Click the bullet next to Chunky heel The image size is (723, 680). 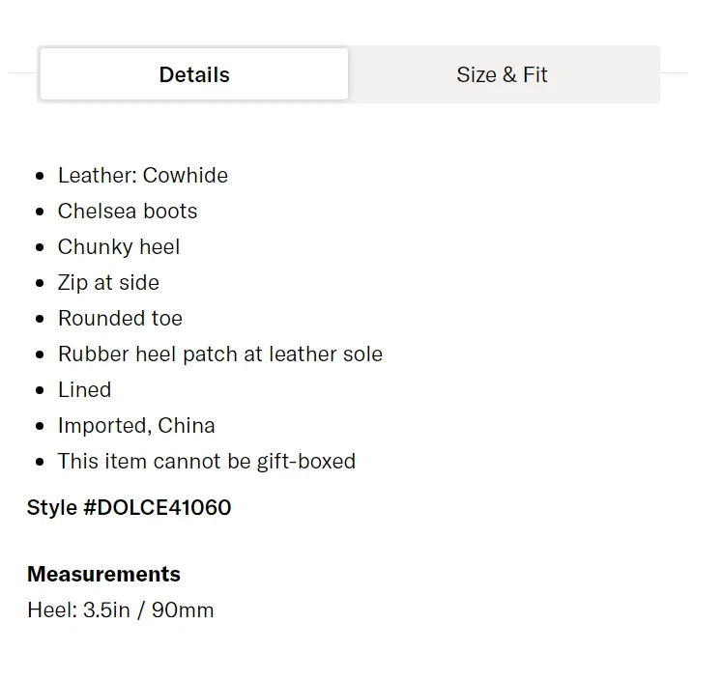(x=40, y=247)
